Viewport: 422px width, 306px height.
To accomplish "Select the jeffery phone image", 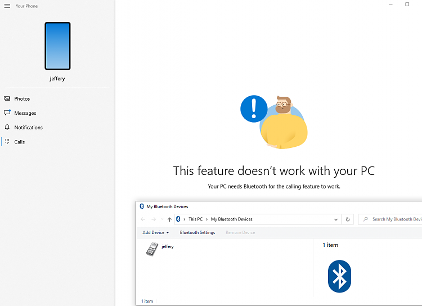I will (57, 46).
